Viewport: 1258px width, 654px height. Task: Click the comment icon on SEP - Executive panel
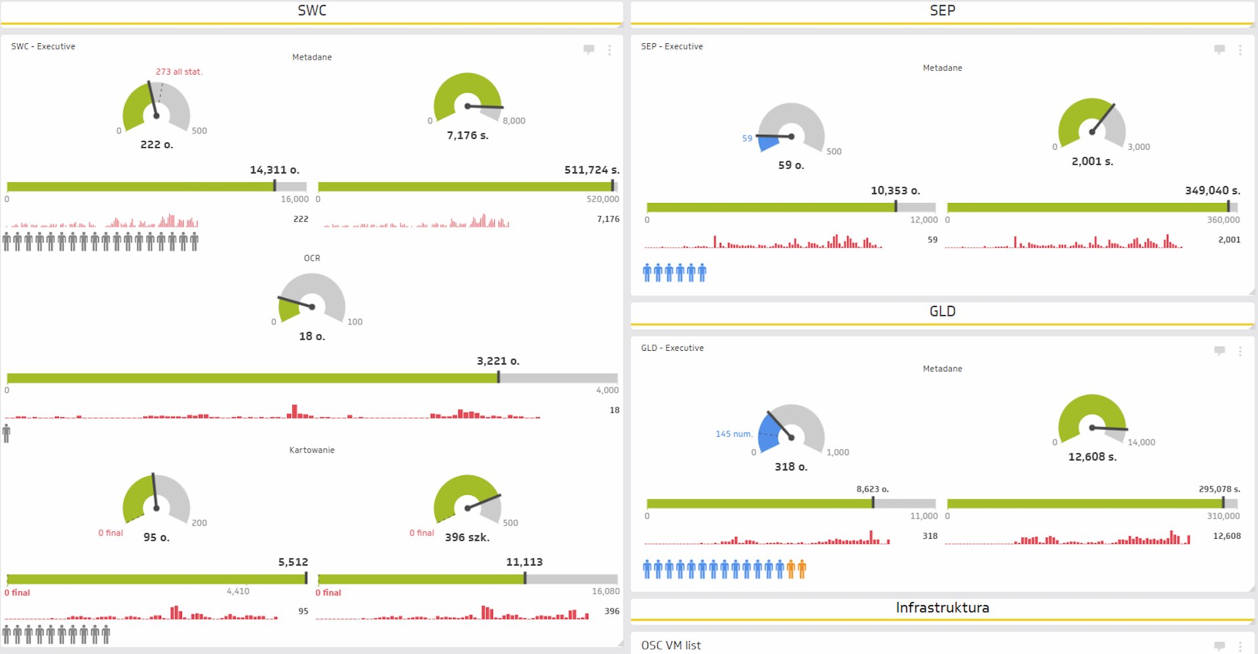click(1219, 49)
